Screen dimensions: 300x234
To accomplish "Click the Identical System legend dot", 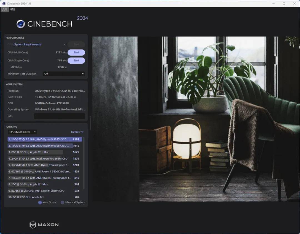I will tap(62, 202).
